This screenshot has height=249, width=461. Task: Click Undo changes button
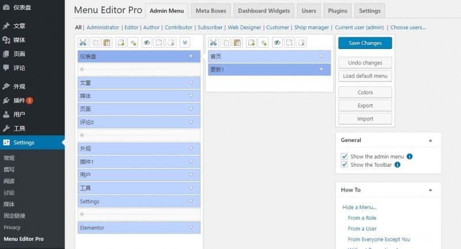(365, 63)
